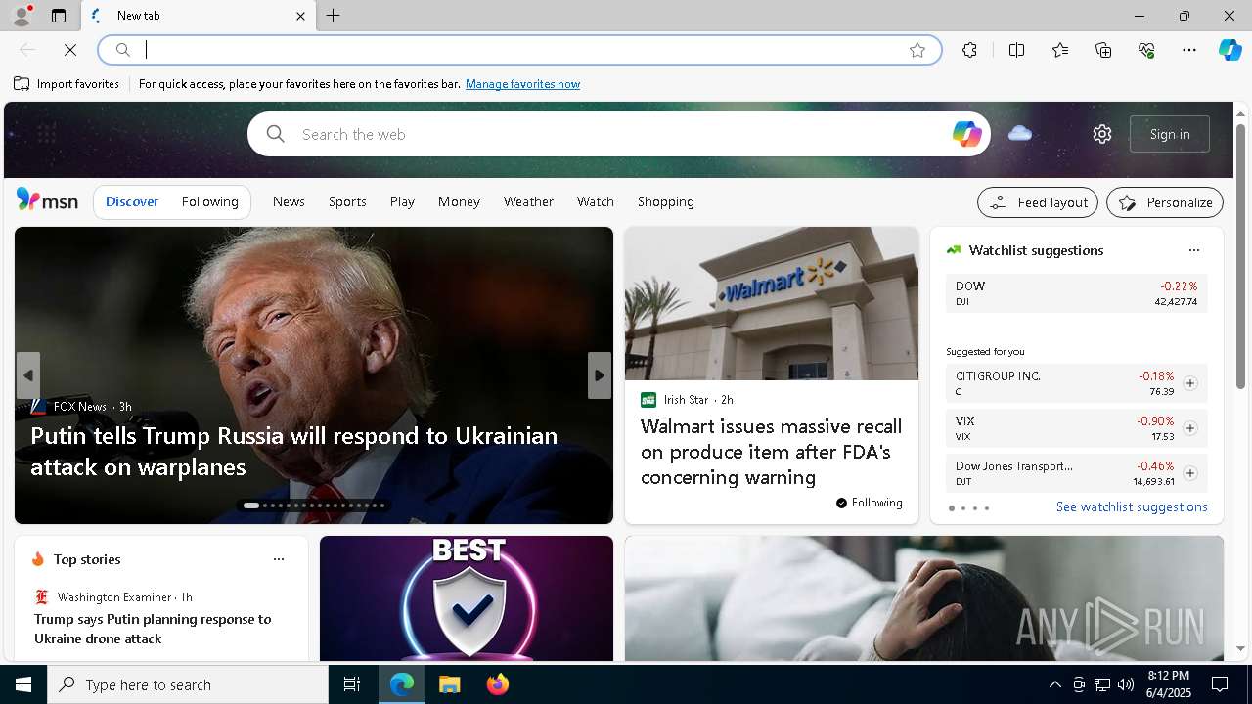This screenshot has height=704, width=1252.
Task: Open Top stories more options
Action: [x=279, y=559]
